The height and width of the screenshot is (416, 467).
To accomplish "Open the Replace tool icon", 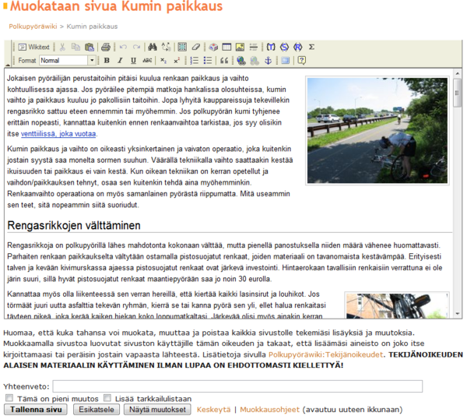I will [166, 47].
